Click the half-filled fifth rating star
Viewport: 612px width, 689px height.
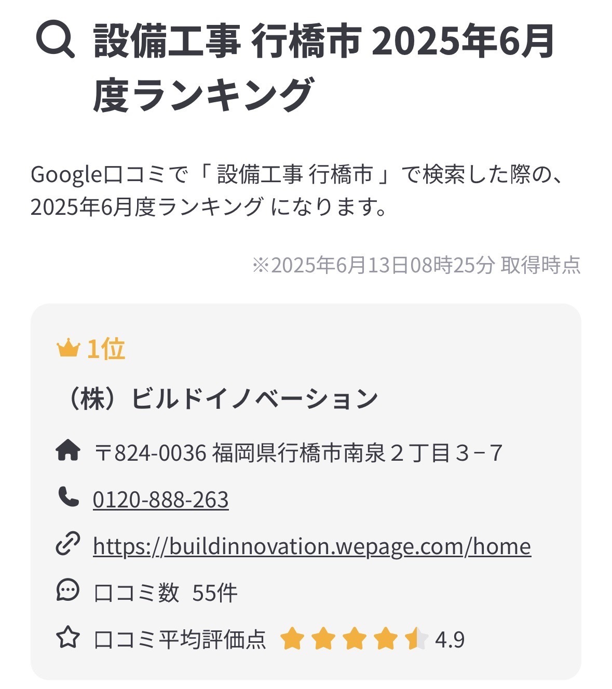[x=416, y=639]
